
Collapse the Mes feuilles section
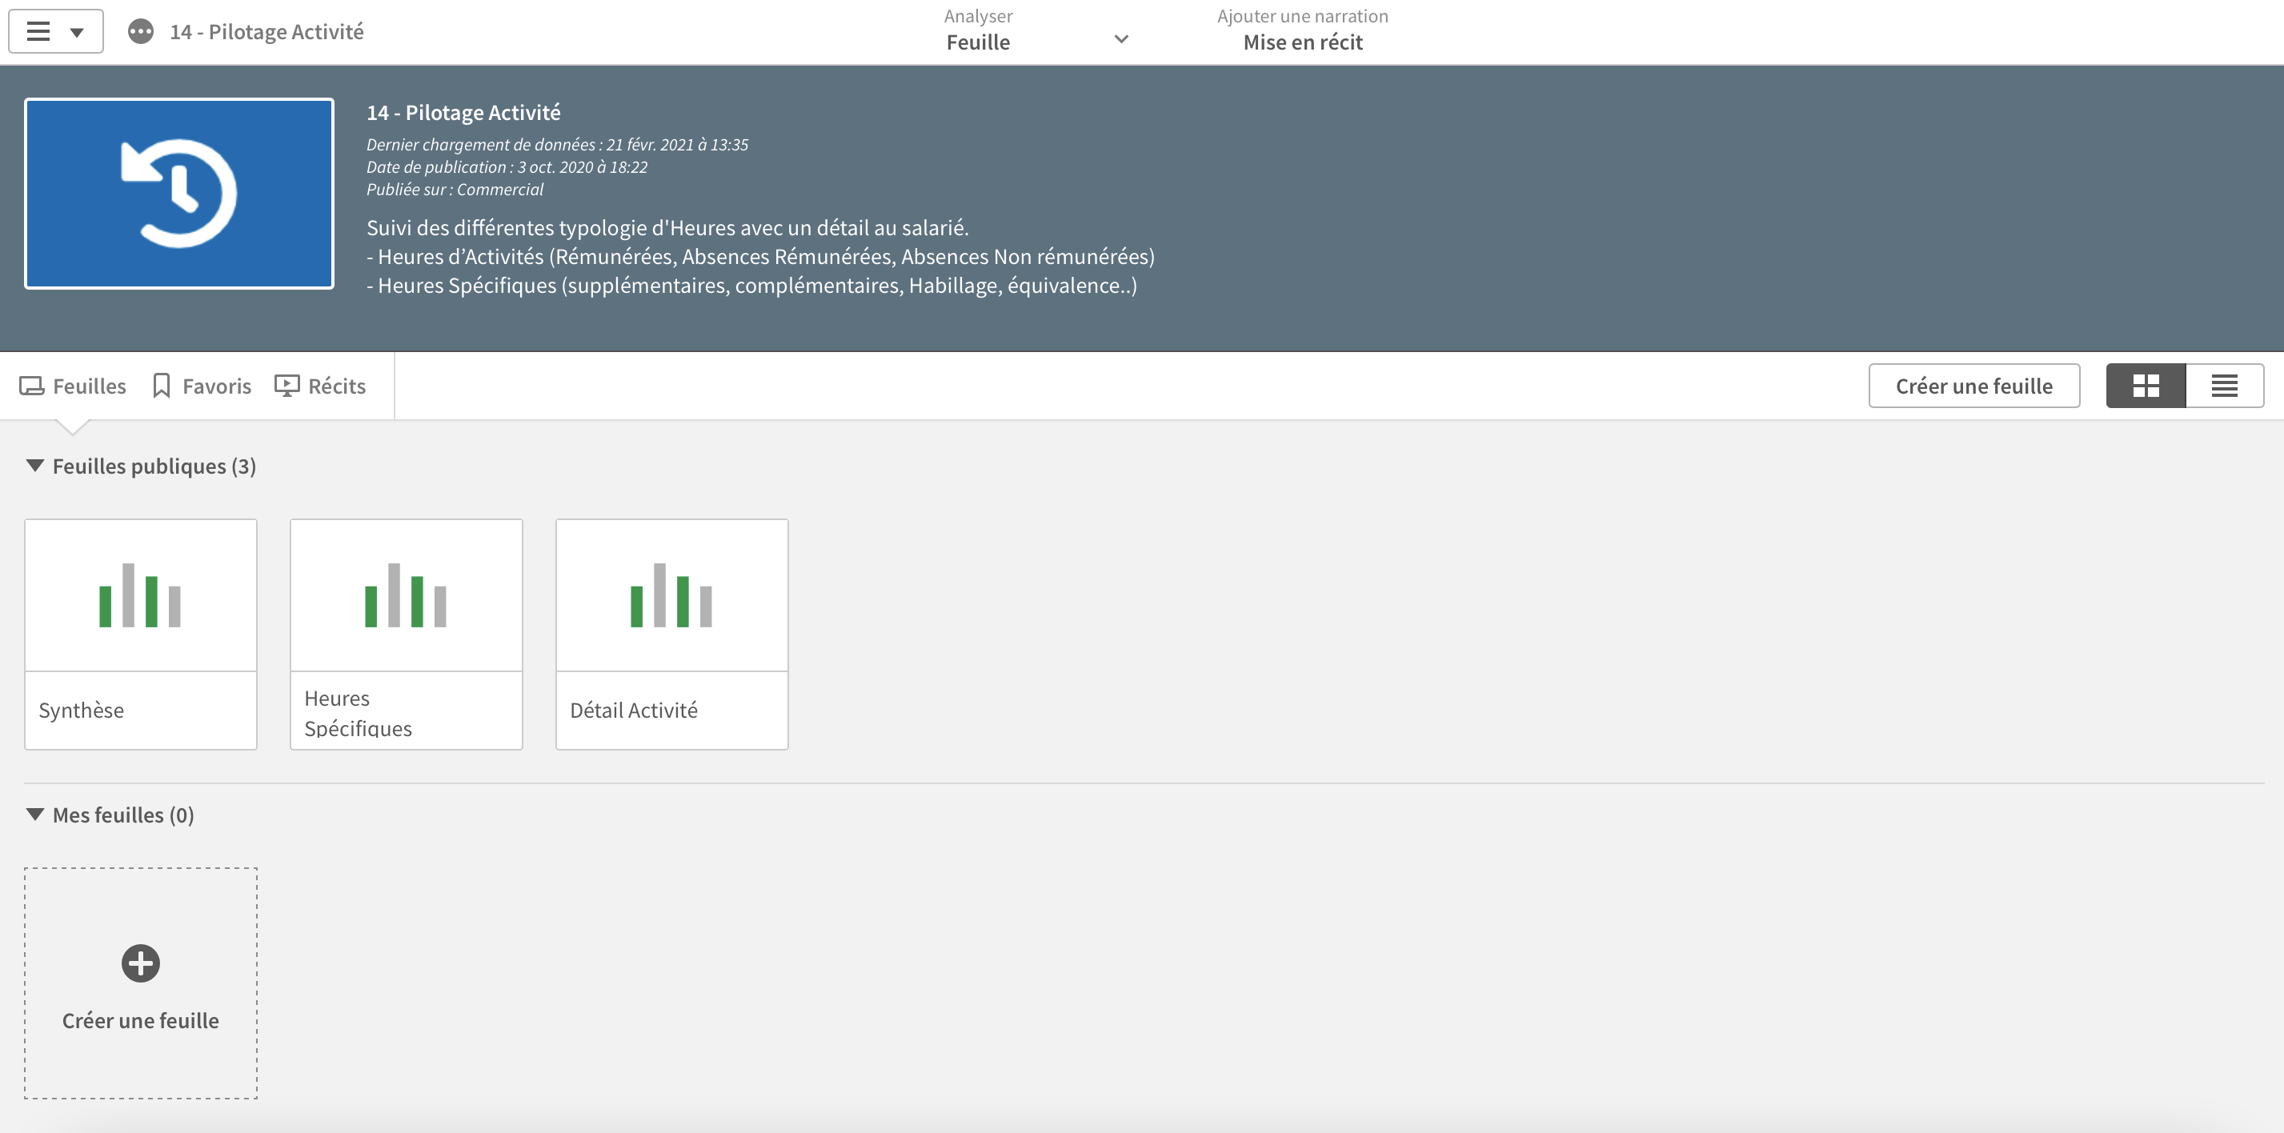tap(34, 814)
